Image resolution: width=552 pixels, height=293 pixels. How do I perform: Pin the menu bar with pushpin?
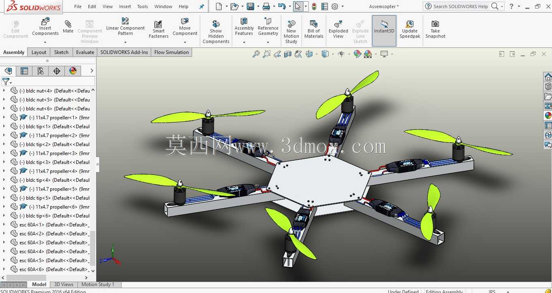(201, 6)
